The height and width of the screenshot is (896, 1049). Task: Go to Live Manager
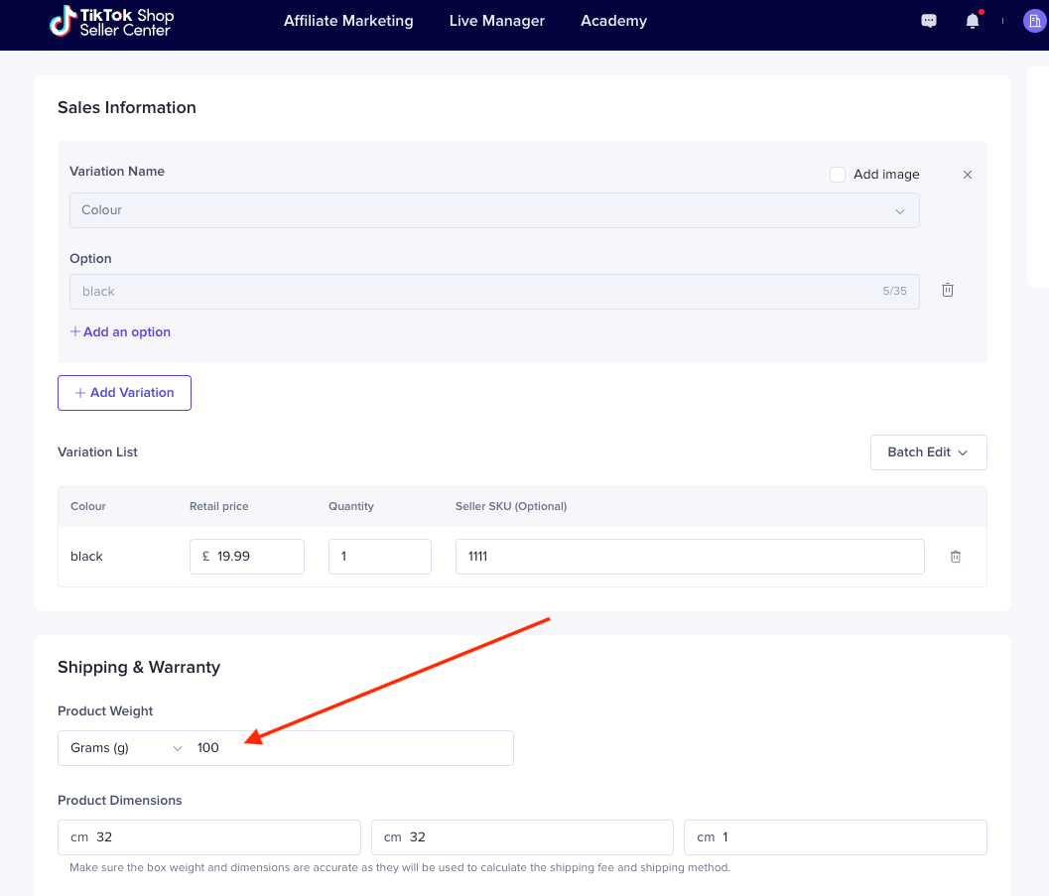(497, 21)
